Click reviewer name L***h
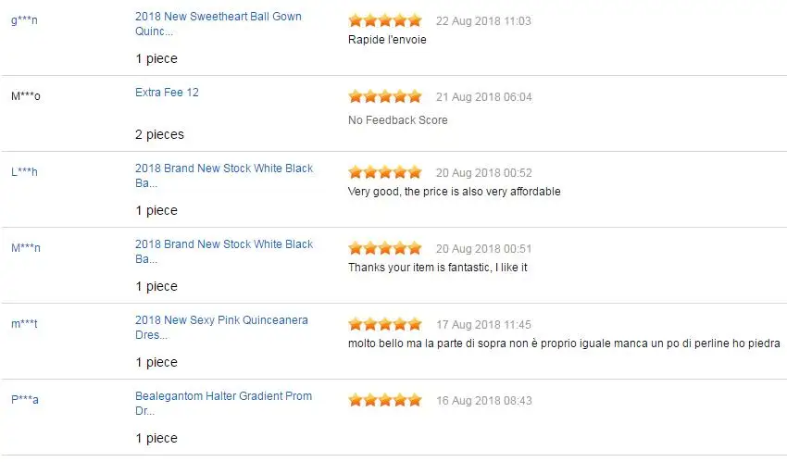787x462 pixels. [25, 172]
